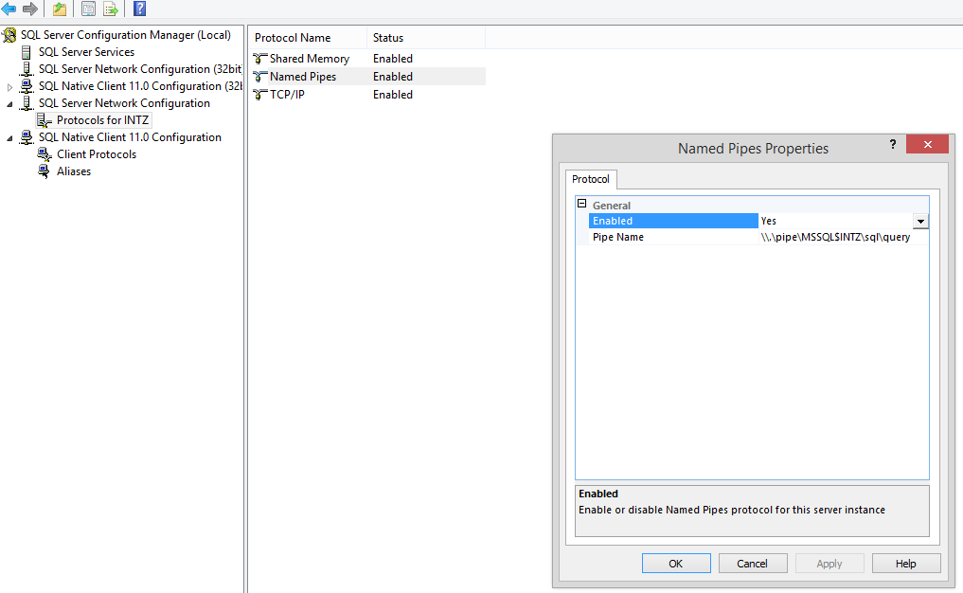Click the Export List toolbar icon

pos(111,9)
